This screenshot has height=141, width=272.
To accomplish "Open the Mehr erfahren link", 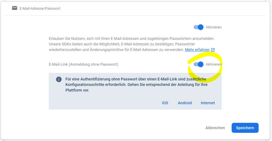I will 197,50.
